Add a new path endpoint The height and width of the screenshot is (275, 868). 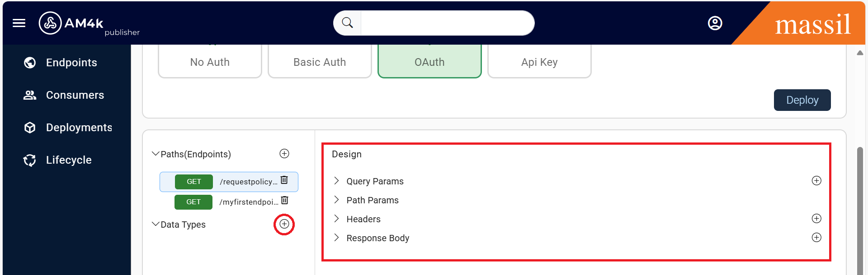coord(284,154)
